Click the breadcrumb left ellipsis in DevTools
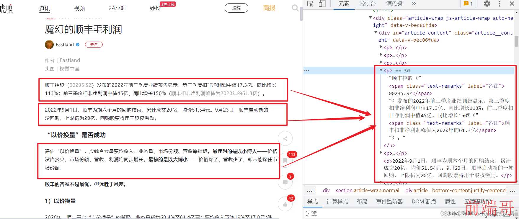The image size is (519, 219). point(309,191)
